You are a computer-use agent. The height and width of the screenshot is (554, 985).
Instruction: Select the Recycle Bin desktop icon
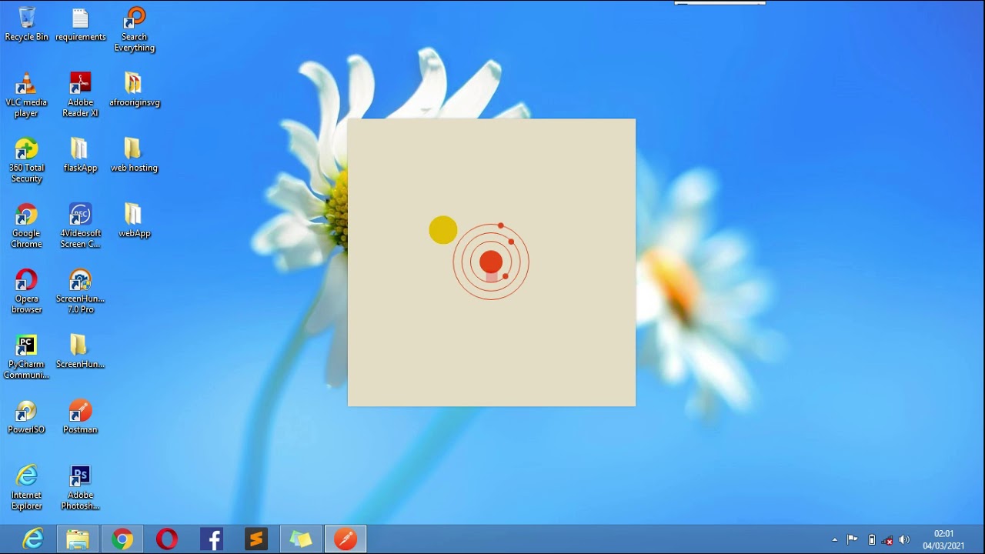26,24
